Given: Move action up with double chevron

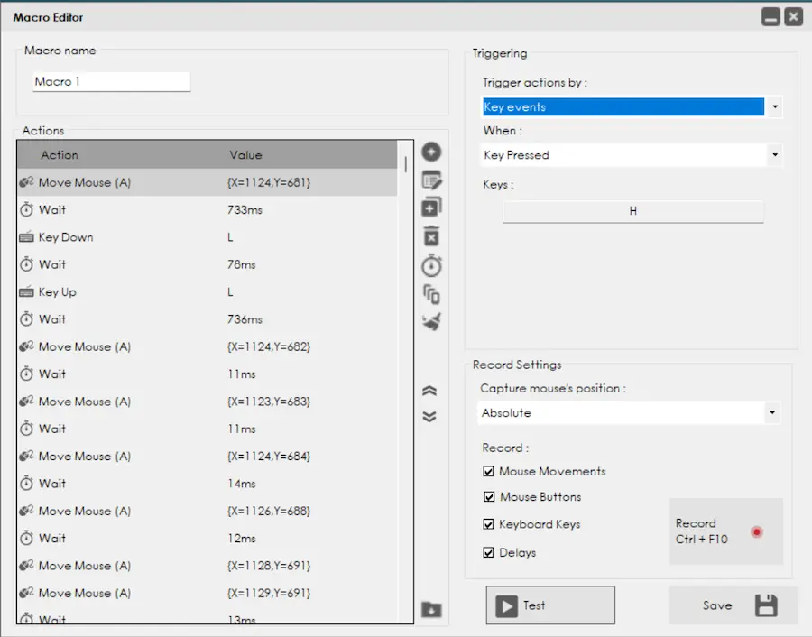Looking at the screenshot, I should click(x=430, y=391).
